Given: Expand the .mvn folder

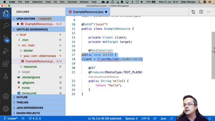Looking at the screenshot, I should click(19, 40).
